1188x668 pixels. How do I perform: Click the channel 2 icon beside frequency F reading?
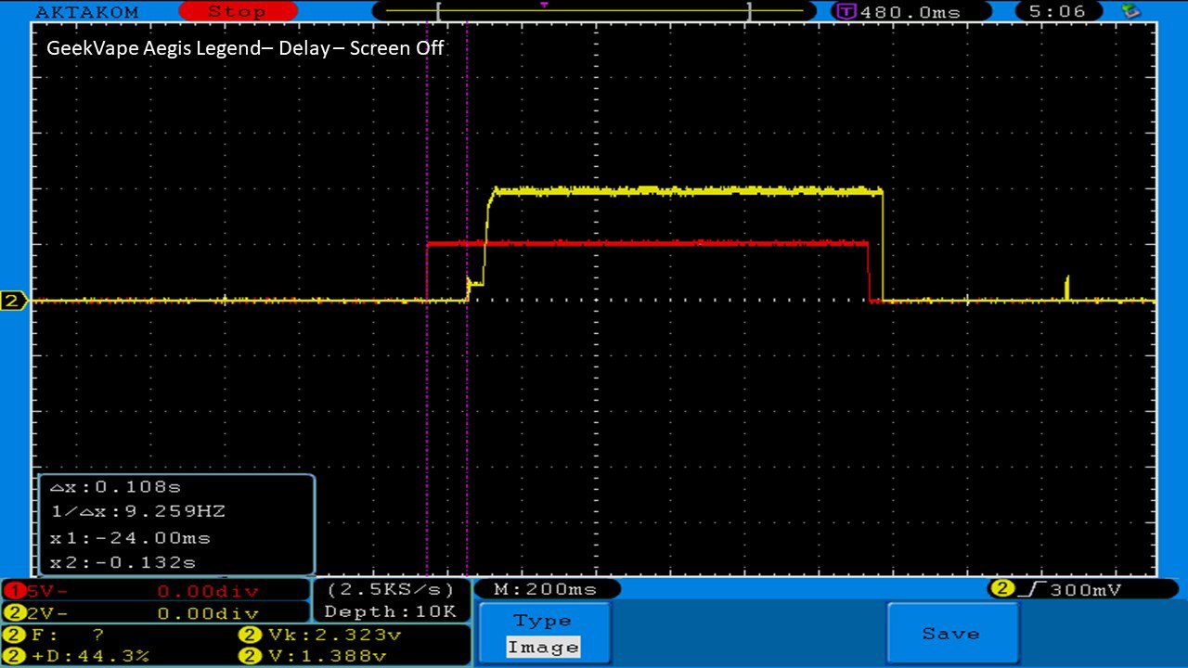click(12, 636)
